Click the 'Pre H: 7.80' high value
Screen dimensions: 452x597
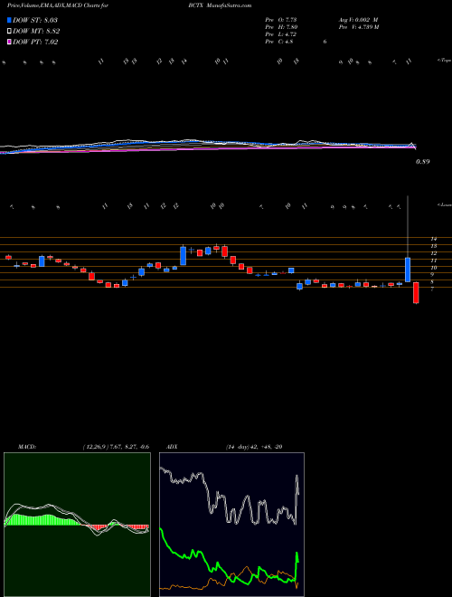[x=281, y=27]
